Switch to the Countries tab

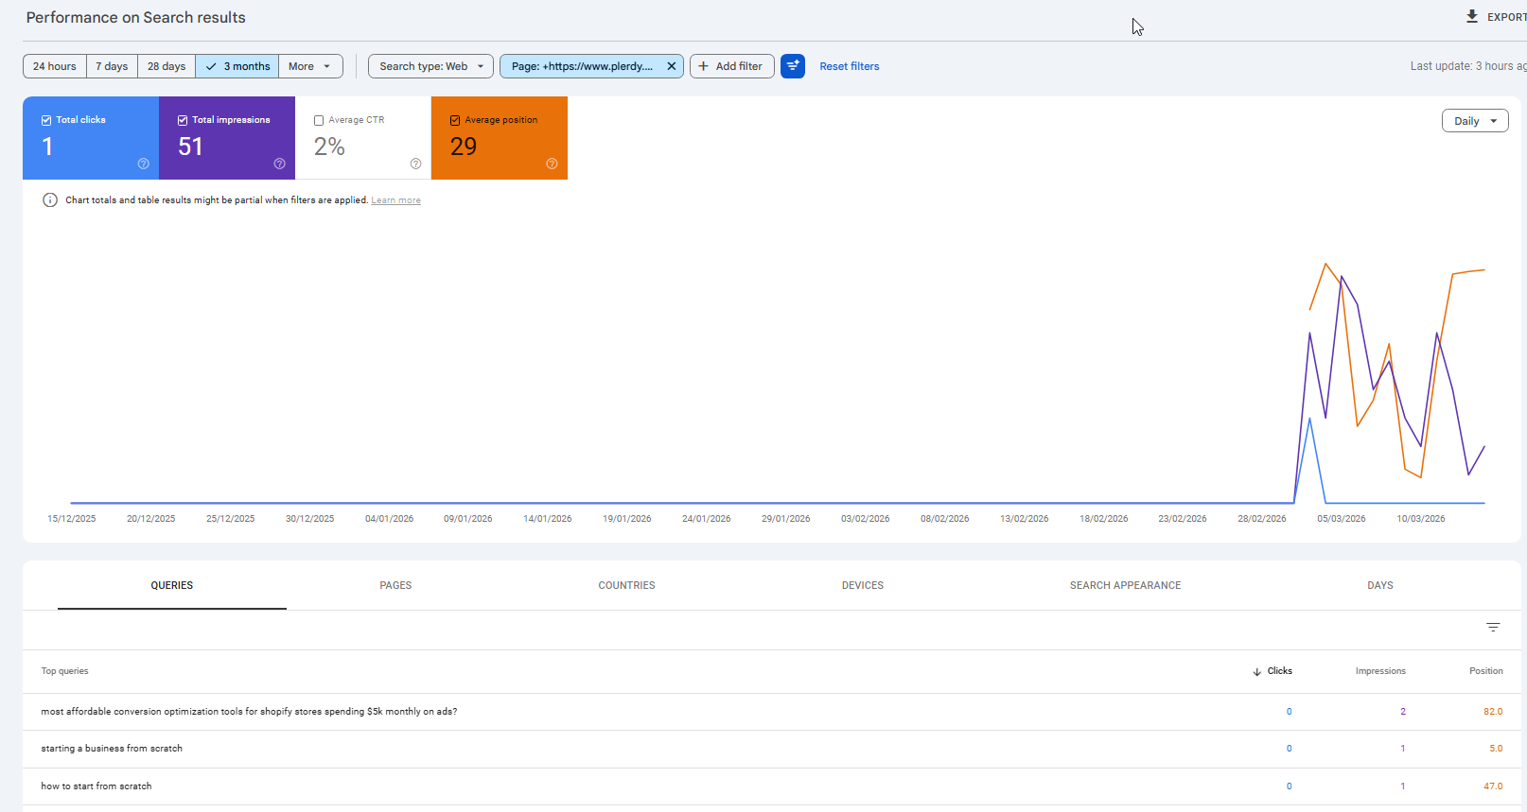[626, 585]
